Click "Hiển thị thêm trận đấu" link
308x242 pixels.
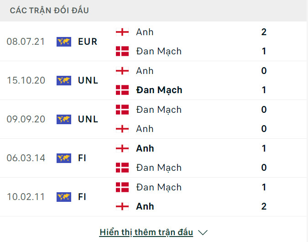click(146, 232)
